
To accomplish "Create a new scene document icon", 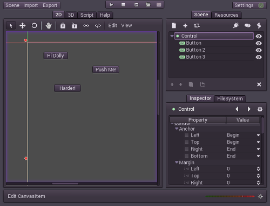I will click(174, 25).
